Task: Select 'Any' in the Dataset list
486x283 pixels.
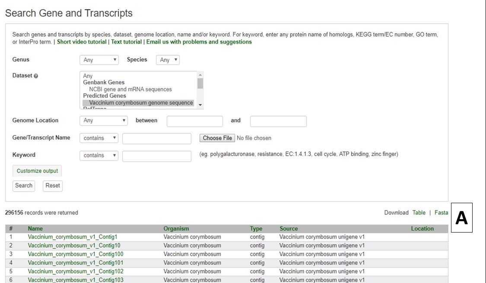Action: point(88,76)
